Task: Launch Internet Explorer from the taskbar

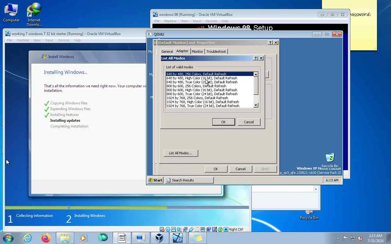Action: pyautogui.click(x=27, y=238)
